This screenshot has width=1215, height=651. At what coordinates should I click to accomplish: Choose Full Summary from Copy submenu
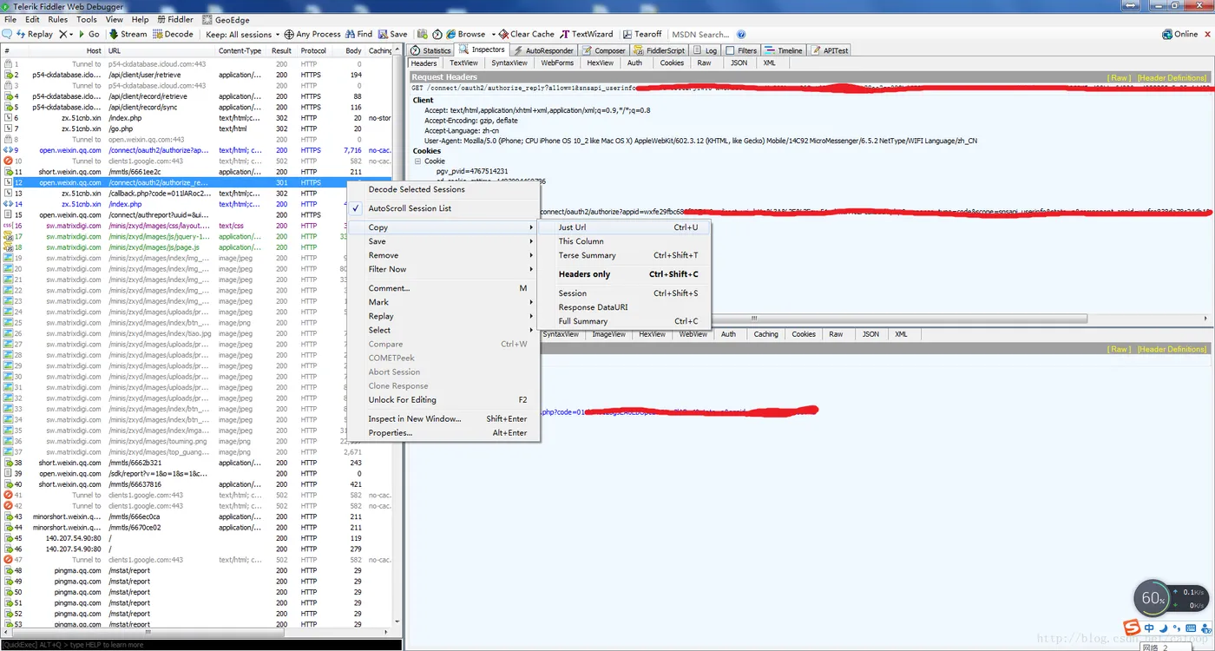click(623, 321)
